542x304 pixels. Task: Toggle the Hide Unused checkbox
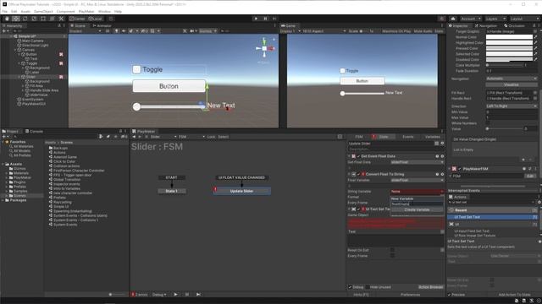[x=367, y=287]
